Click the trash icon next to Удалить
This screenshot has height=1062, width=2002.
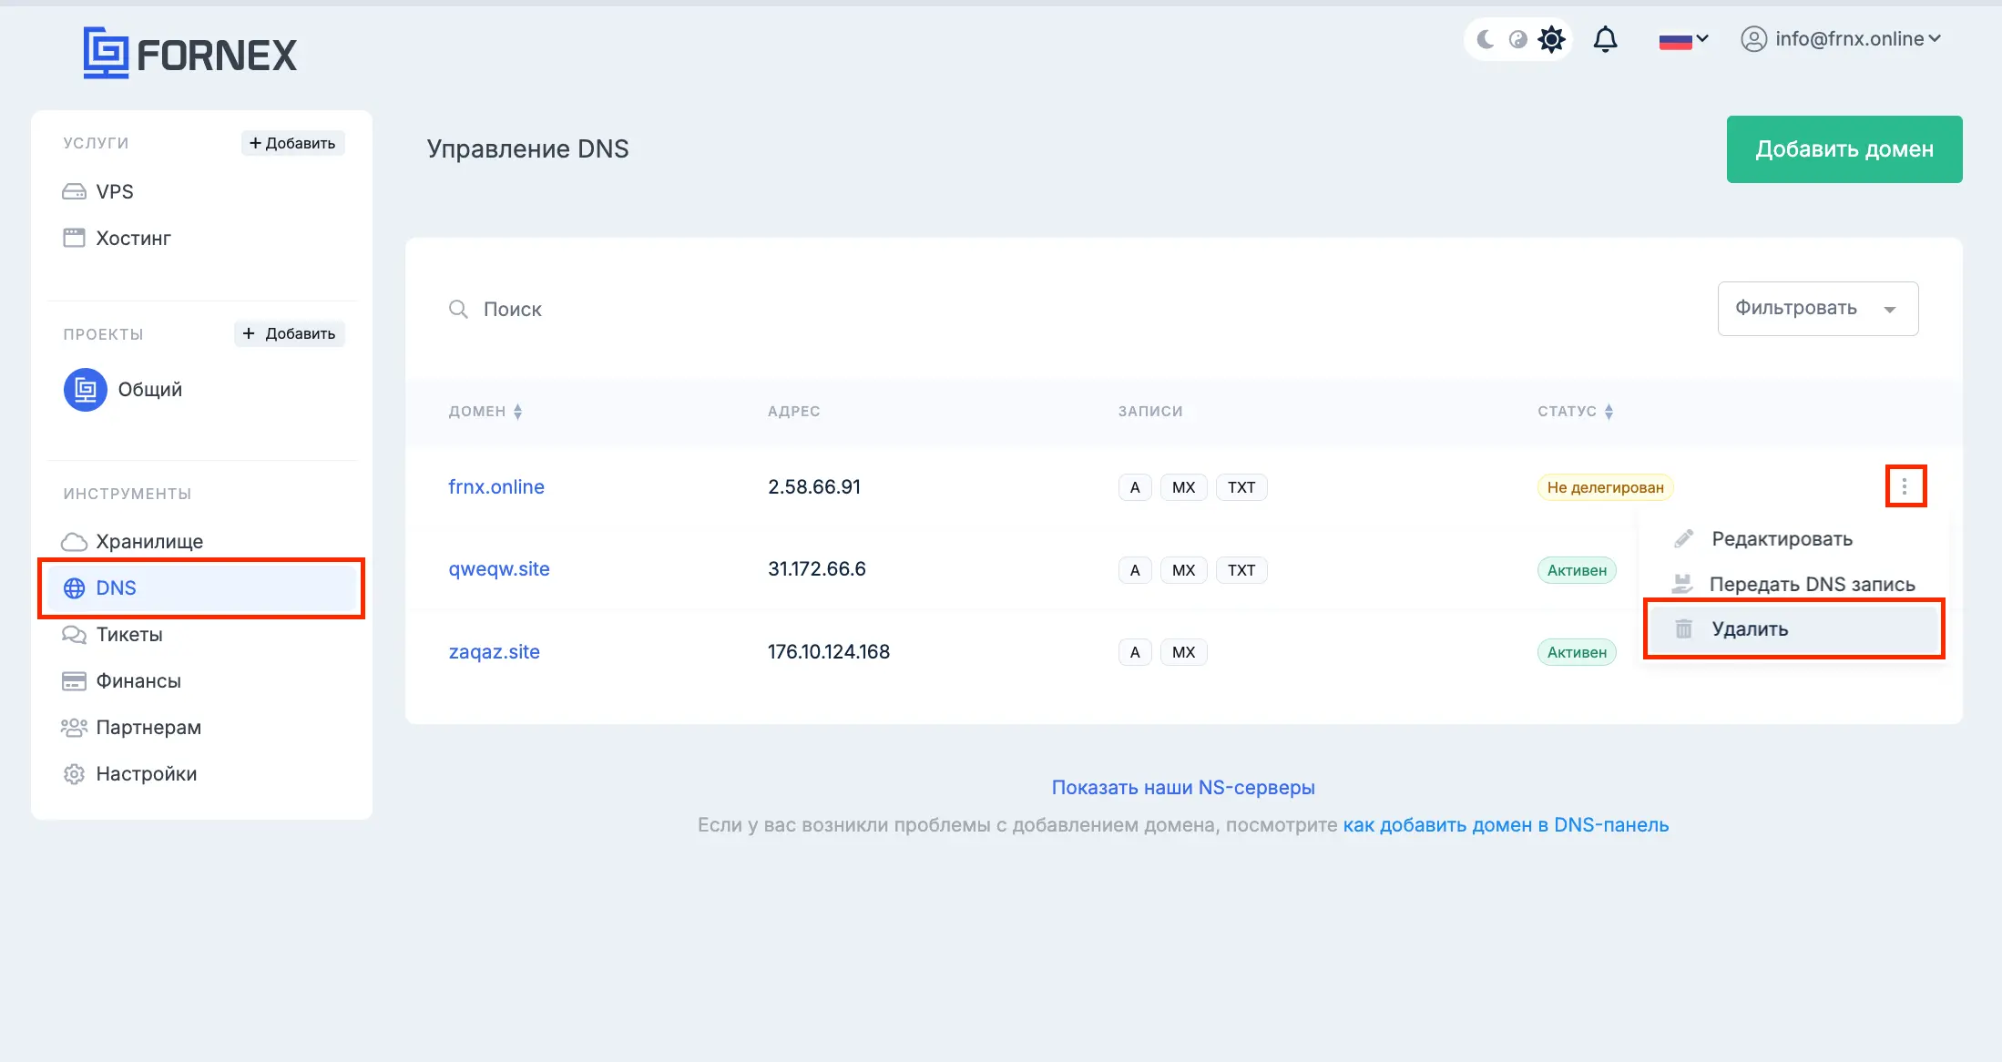1683,628
